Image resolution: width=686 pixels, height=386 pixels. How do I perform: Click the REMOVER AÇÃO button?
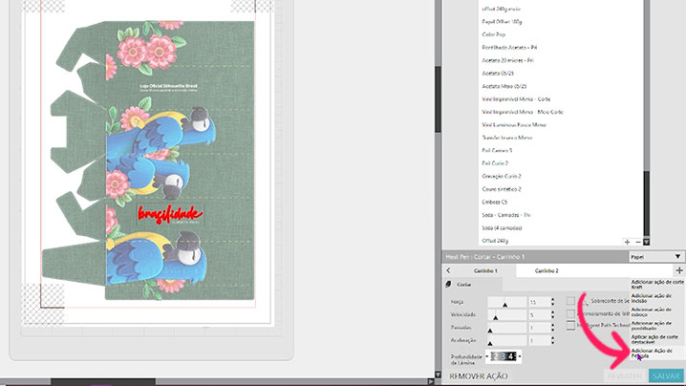[478, 376]
